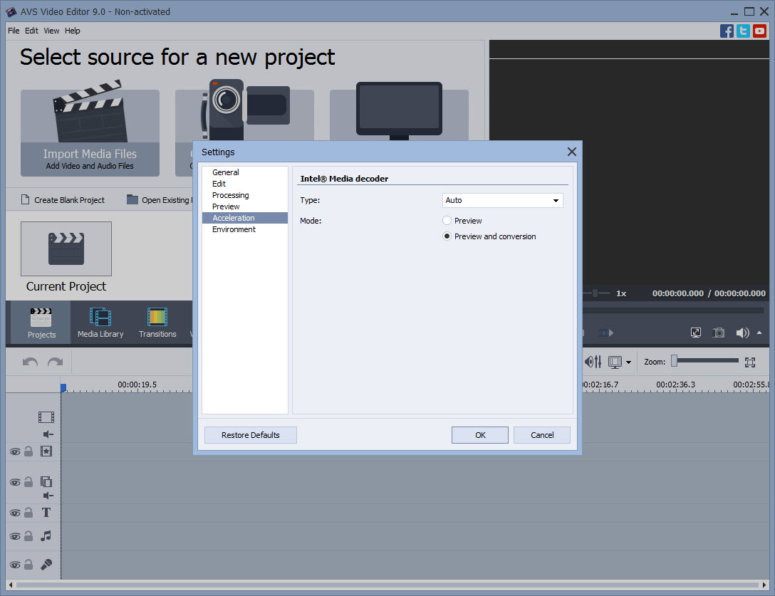The image size is (775, 596).
Task: Open the timeline view mode dropdown arrow
Action: click(628, 362)
